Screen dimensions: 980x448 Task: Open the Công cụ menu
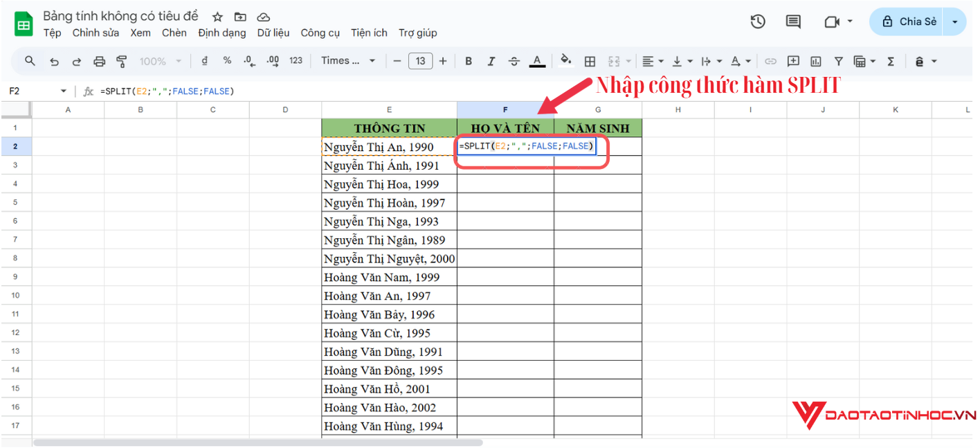320,33
